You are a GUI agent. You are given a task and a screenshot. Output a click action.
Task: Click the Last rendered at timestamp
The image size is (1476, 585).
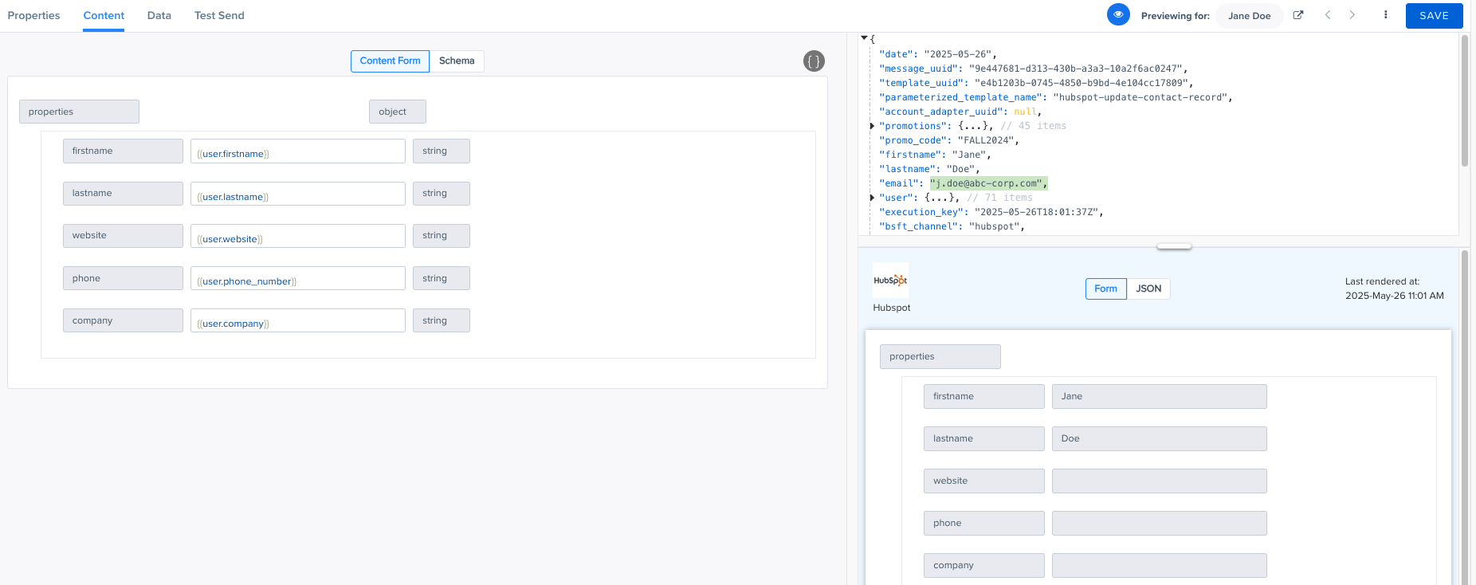pyautogui.click(x=1394, y=289)
